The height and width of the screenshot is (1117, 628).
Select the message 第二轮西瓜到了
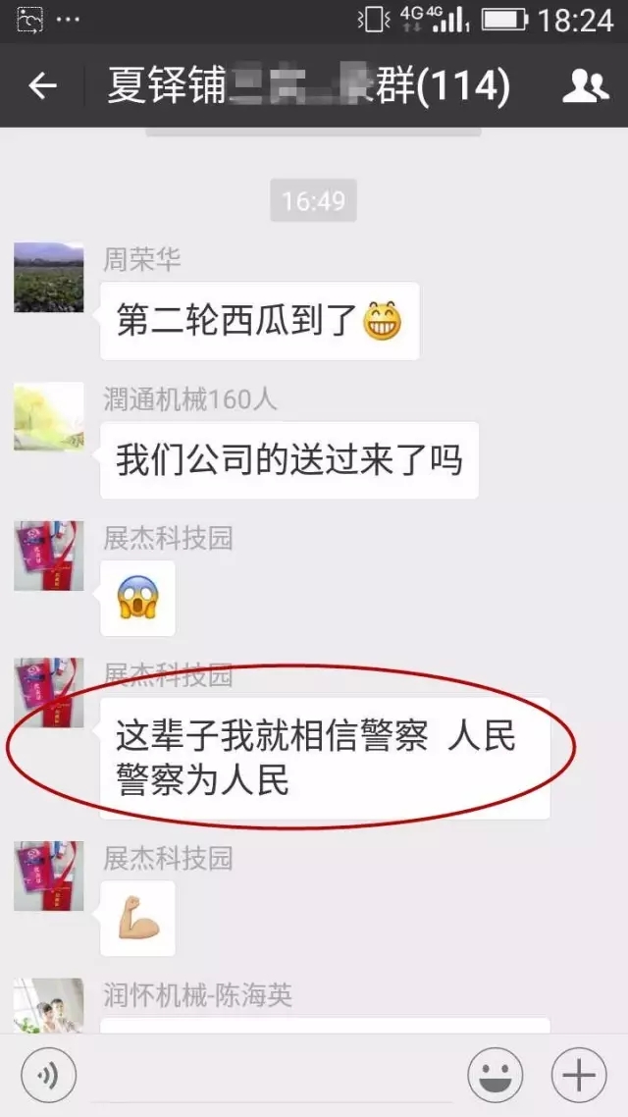(x=260, y=321)
